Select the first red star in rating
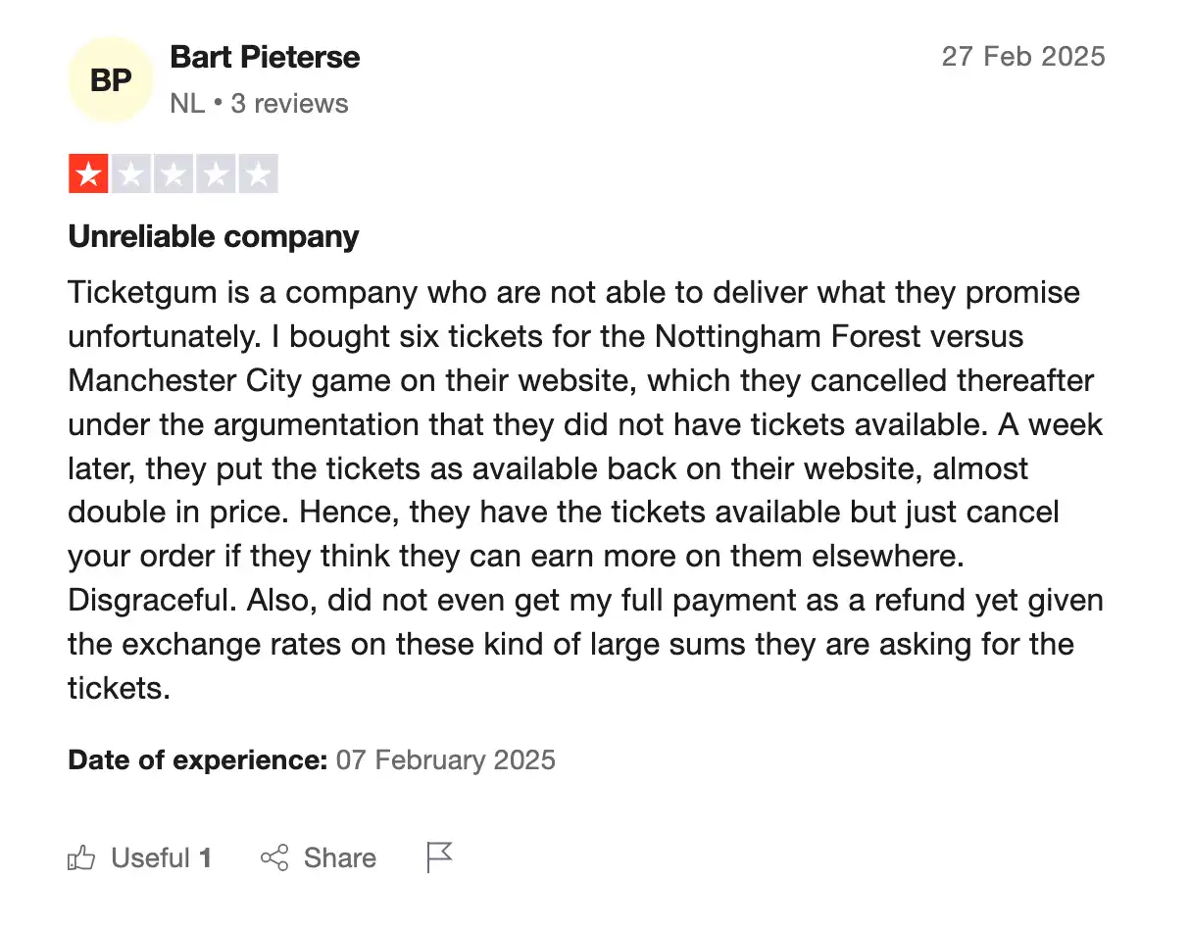This screenshot has height=929, width=1190. (x=88, y=173)
